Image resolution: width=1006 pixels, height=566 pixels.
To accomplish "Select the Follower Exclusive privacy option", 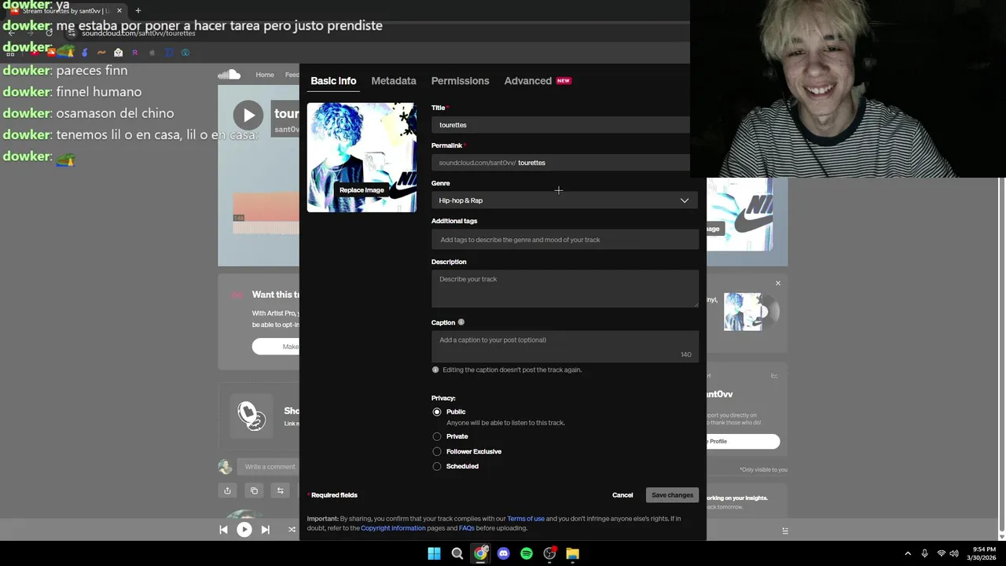I will [x=437, y=451].
